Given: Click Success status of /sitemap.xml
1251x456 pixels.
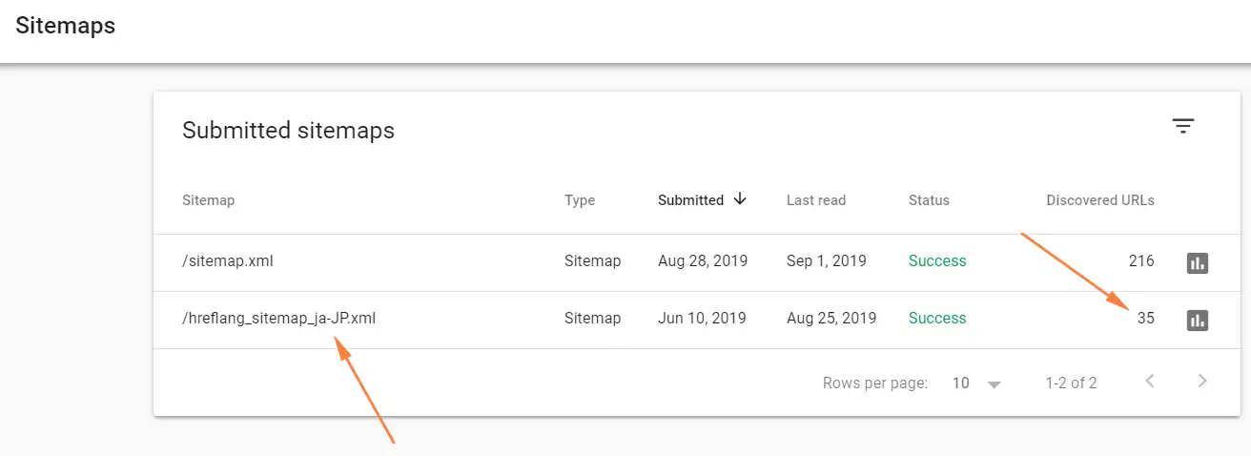Looking at the screenshot, I should (937, 261).
